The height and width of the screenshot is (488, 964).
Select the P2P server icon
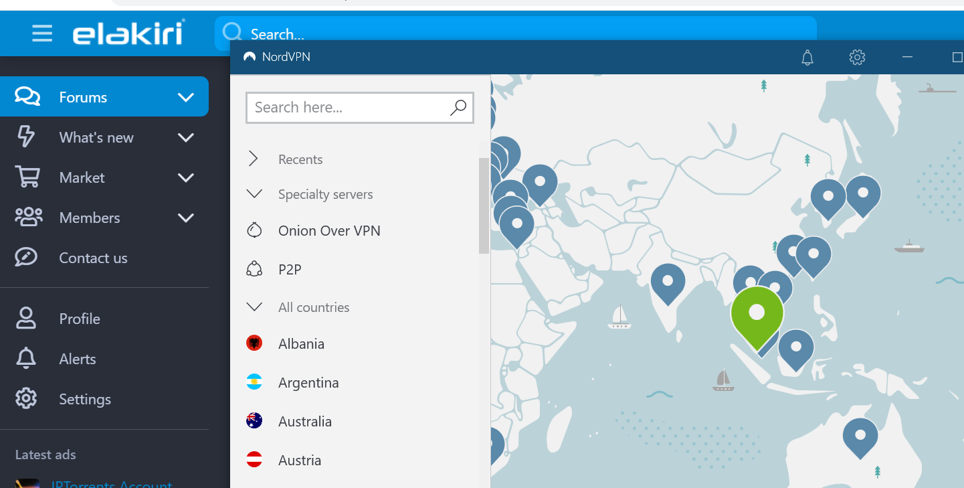254,269
